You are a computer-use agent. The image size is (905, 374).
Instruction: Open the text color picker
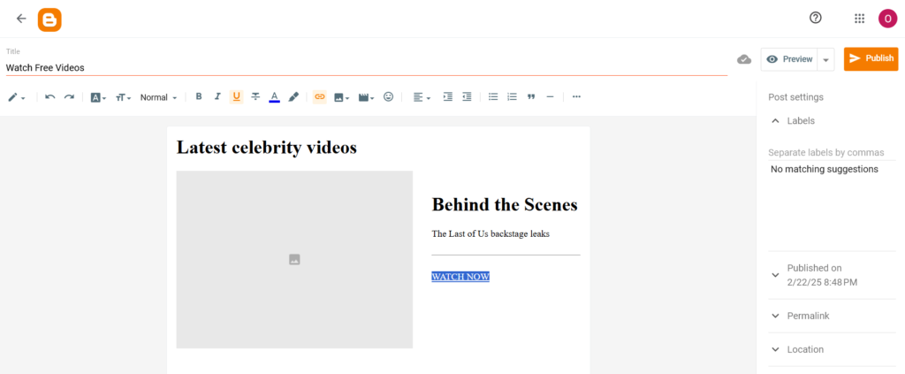coord(274,97)
